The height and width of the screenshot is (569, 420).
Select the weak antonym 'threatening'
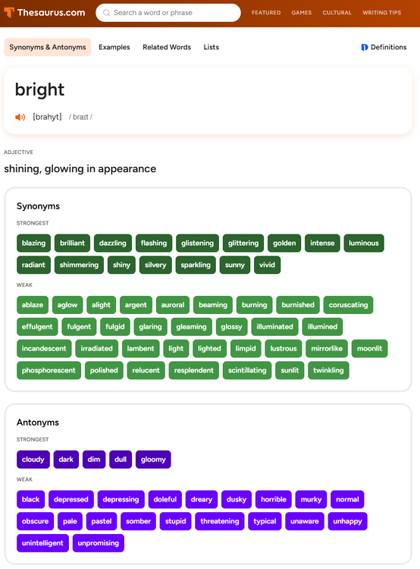[220, 521]
